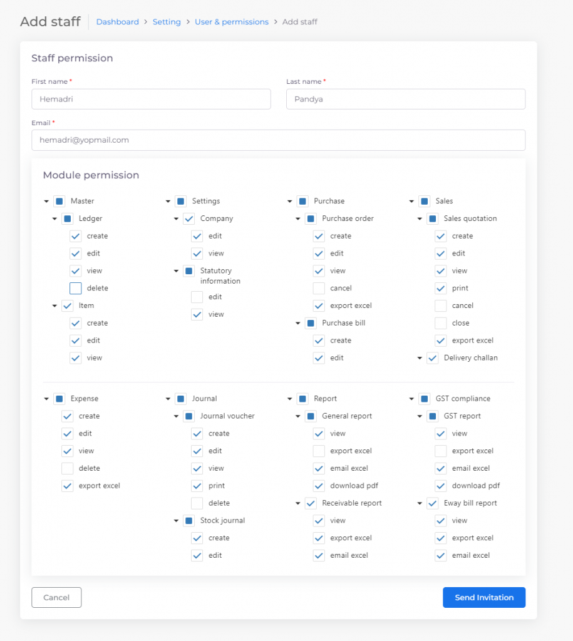Navigate to User & permissions breadcrumb
Image resolution: width=573 pixels, height=641 pixels.
pos(232,22)
